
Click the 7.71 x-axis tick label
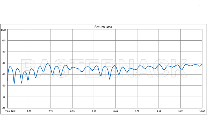51,111
